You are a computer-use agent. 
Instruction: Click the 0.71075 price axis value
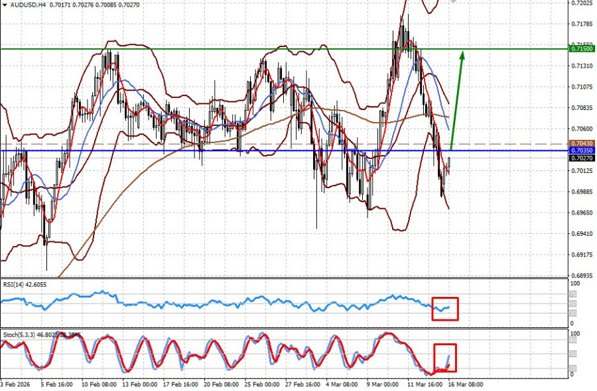click(x=582, y=87)
